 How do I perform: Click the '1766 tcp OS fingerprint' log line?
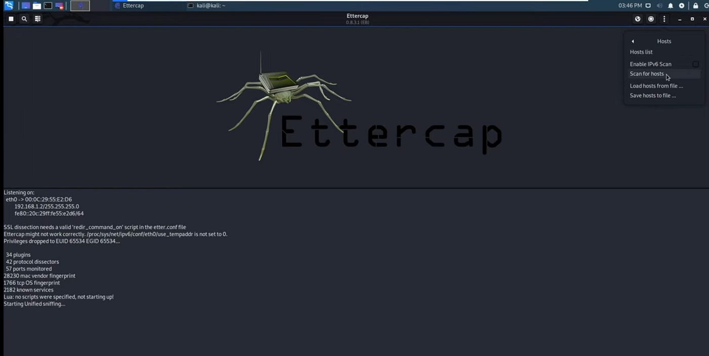32,283
